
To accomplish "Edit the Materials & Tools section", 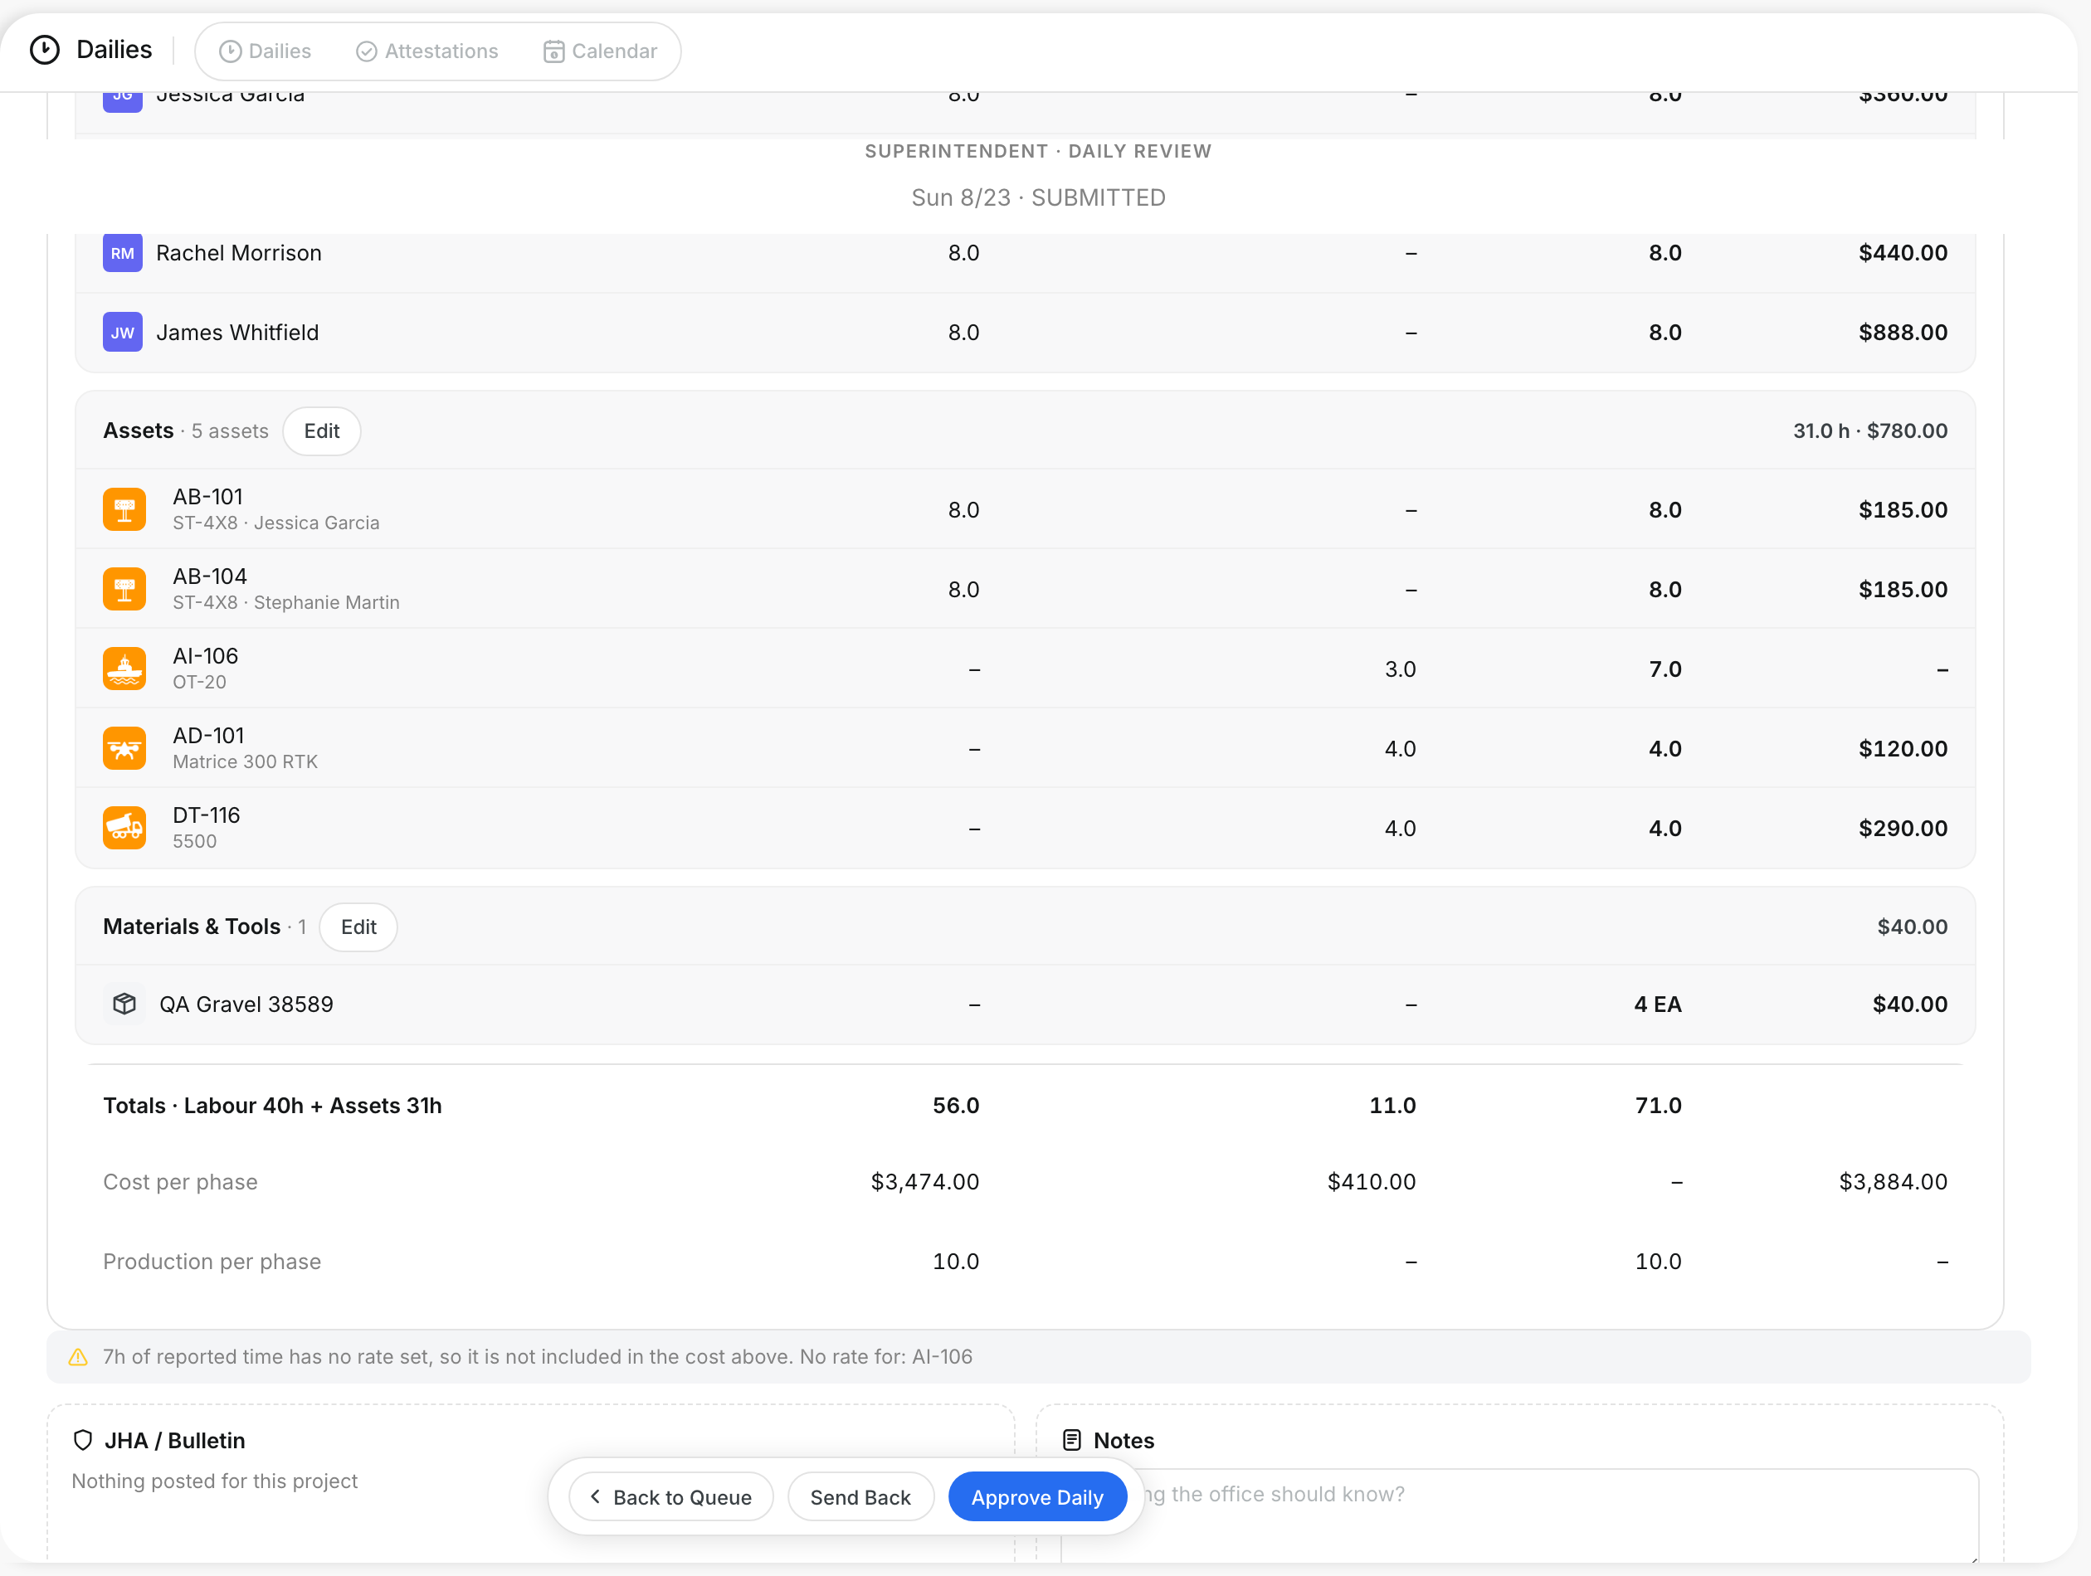I will point(358,927).
